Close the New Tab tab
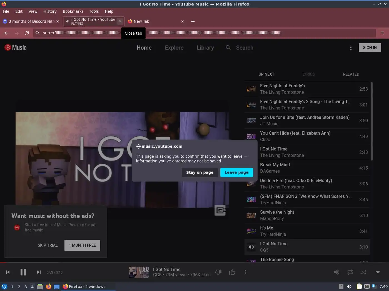 pyautogui.click(x=182, y=21)
